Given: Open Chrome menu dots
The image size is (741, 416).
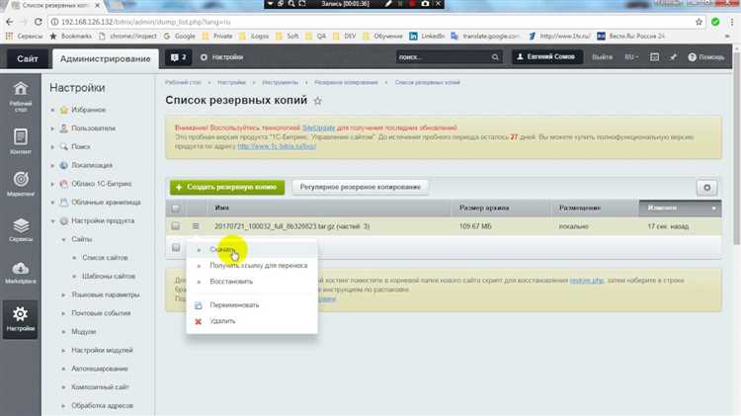Looking at the screenshot, I should pos(732,22).
